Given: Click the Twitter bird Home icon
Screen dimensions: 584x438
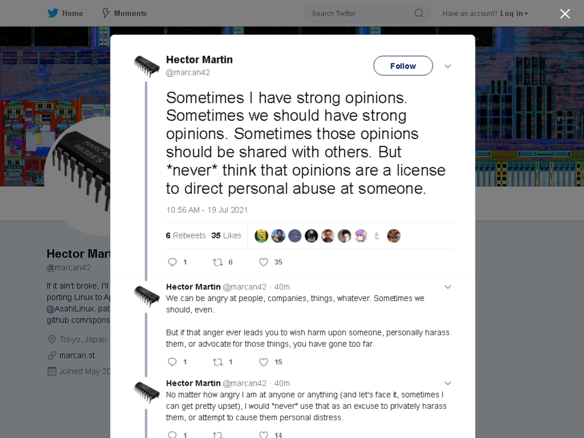Looking at the screenshot, I should coord(53,13).
